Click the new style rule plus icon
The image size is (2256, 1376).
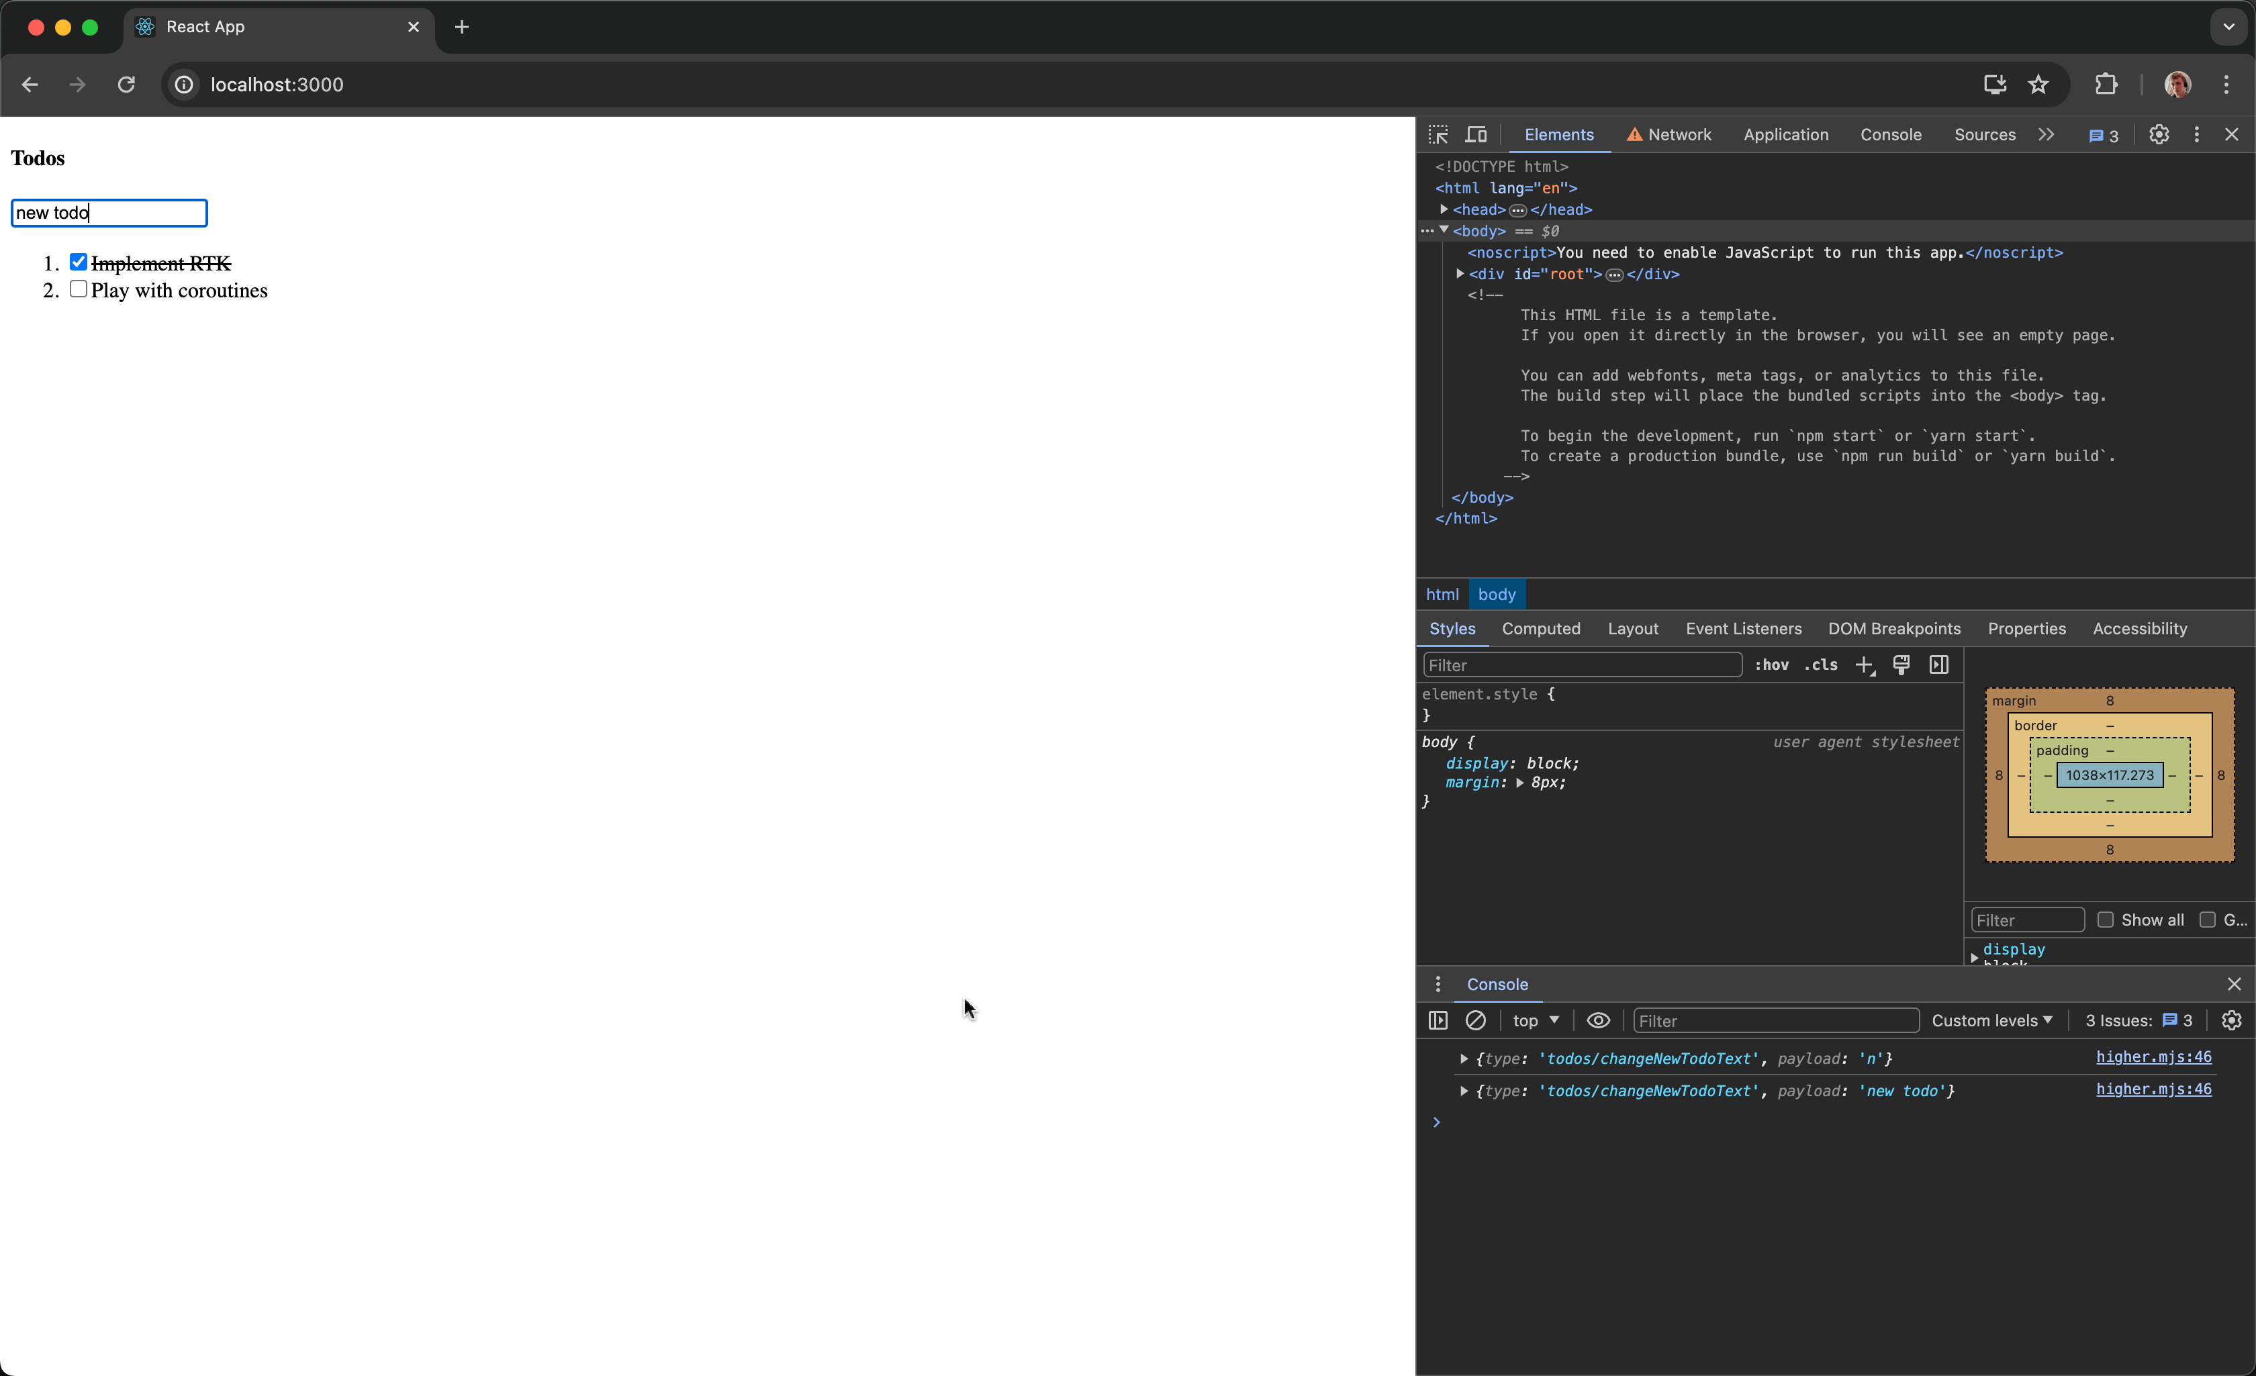point(1865,666)
